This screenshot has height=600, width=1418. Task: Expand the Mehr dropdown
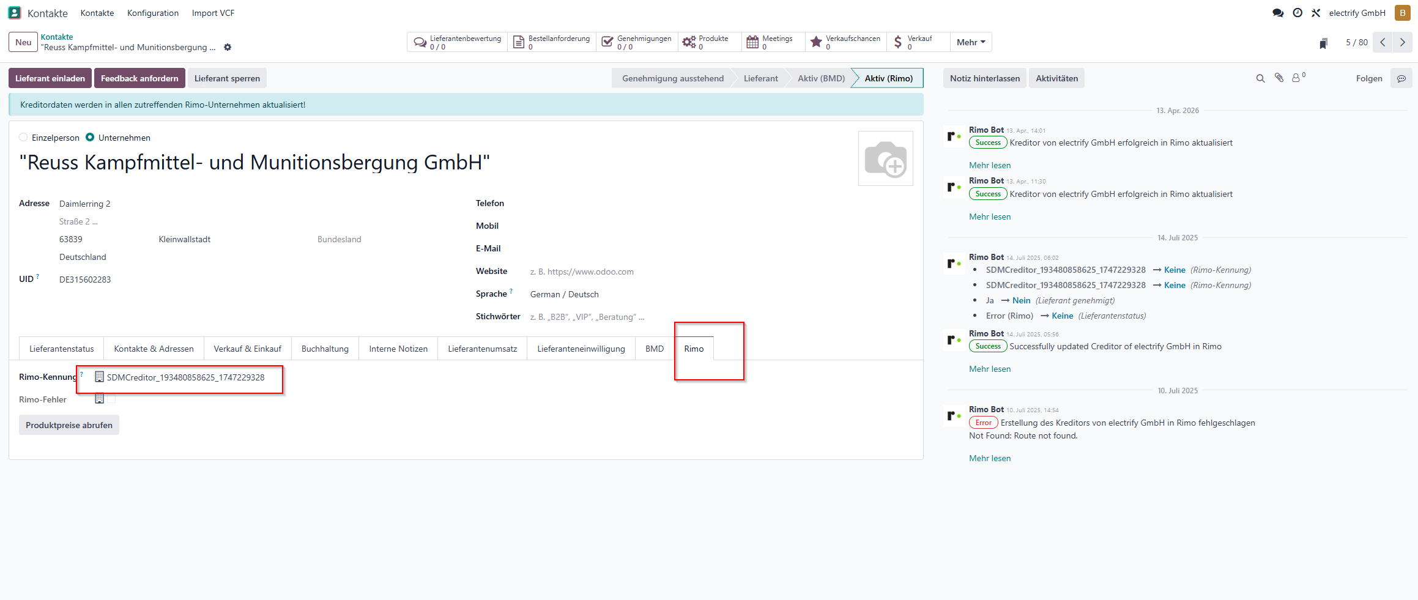click(x=971, y=42)
